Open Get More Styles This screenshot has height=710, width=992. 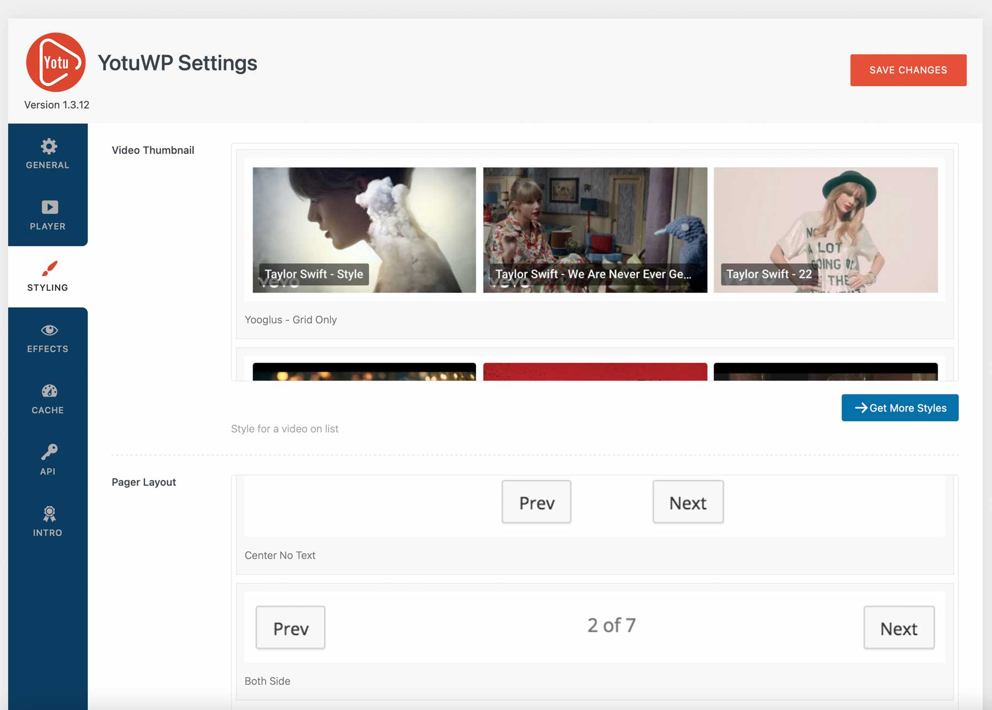(x=899, y=408)
